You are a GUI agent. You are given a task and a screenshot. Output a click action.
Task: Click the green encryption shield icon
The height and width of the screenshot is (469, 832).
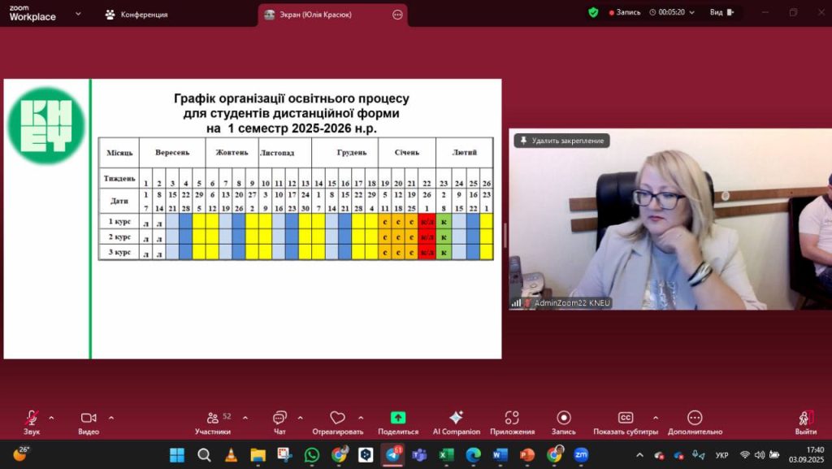(x=593, y=12)
